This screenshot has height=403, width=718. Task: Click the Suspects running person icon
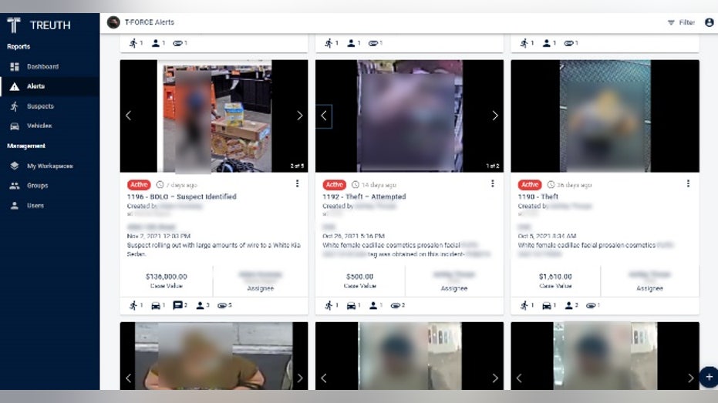(x=15, y=106)
